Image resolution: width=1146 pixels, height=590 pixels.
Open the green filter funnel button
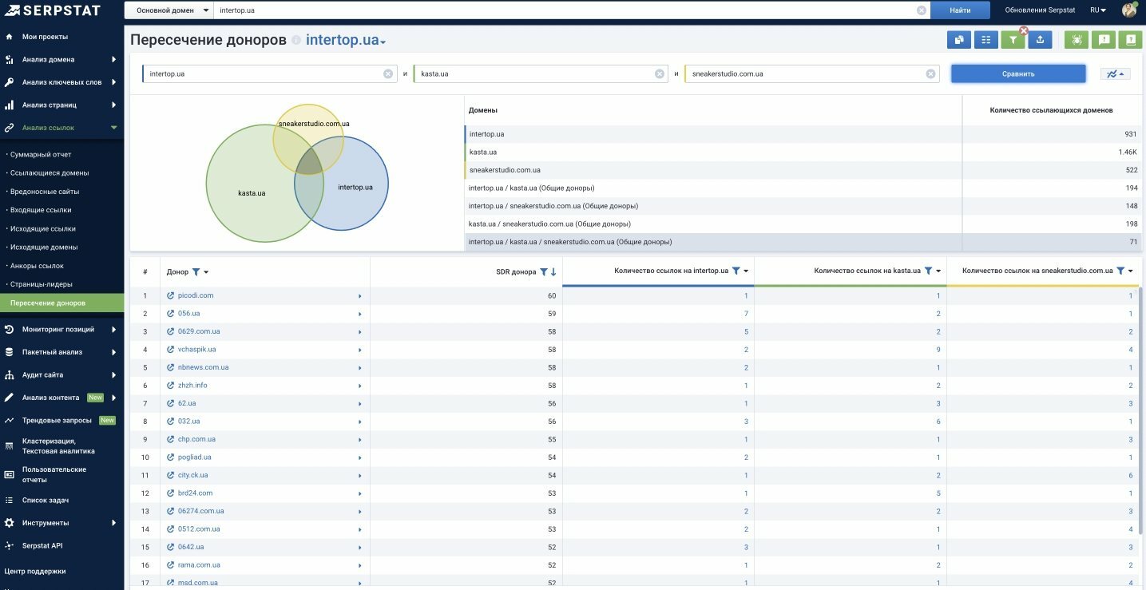click(x=1013, y=39)
